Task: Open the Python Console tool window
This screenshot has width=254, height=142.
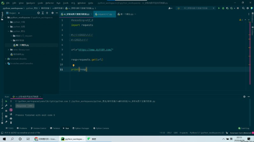Action: point(101,128)
